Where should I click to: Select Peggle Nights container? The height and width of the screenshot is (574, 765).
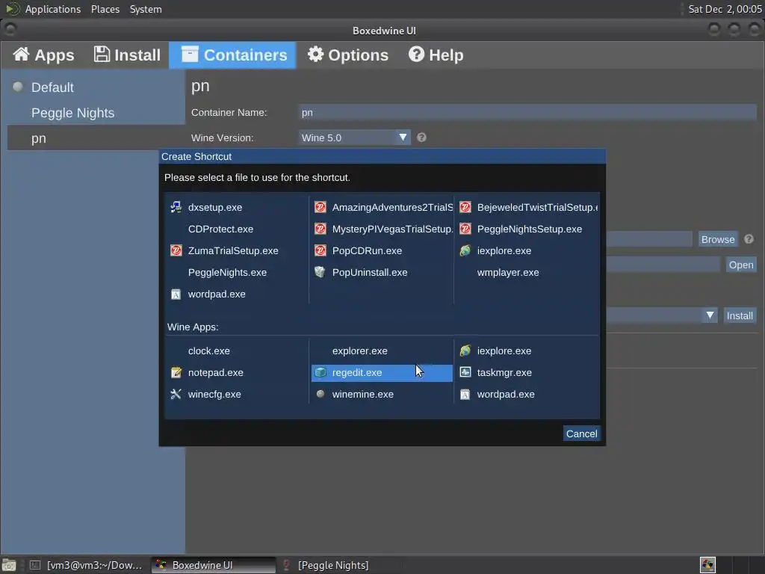click(96, 113)
